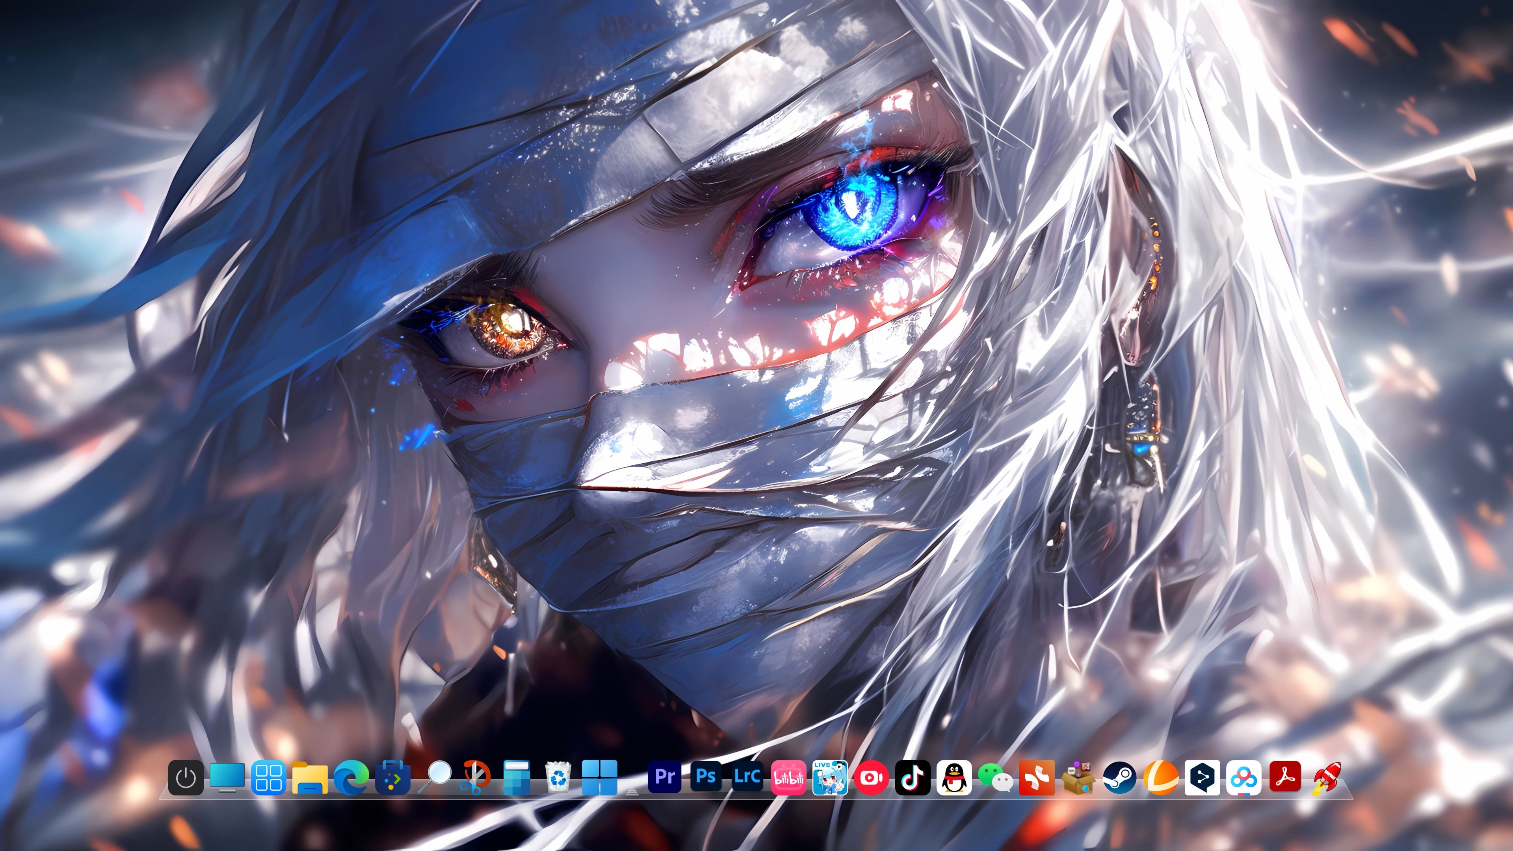Screen dimensions: 1513x851
Task: Launch Adobe Premiere Pro
Action: coord(664,777)
